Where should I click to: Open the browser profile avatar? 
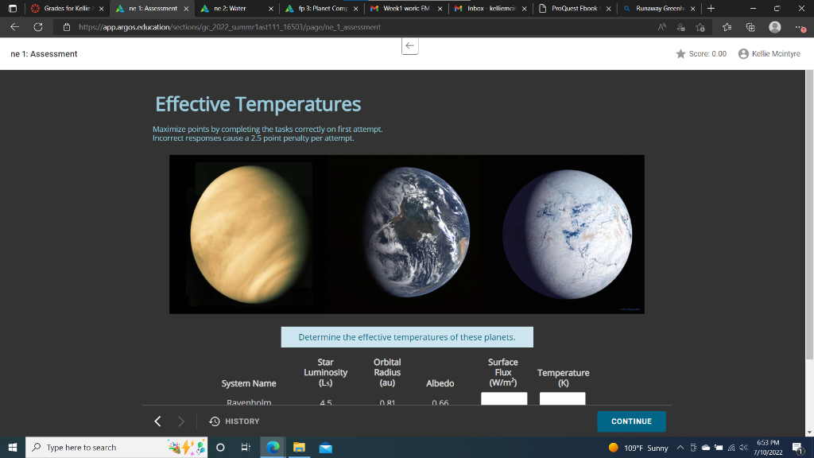coord(774,27)
